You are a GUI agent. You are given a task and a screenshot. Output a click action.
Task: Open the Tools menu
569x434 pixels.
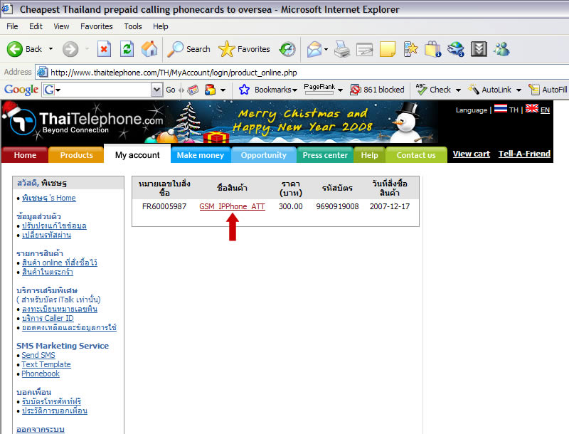[x=133, y=26]
